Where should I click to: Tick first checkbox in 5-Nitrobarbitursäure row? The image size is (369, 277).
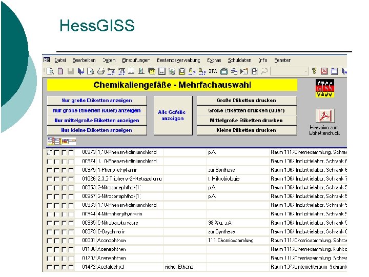pyautogui.click(x=49, y=223)
